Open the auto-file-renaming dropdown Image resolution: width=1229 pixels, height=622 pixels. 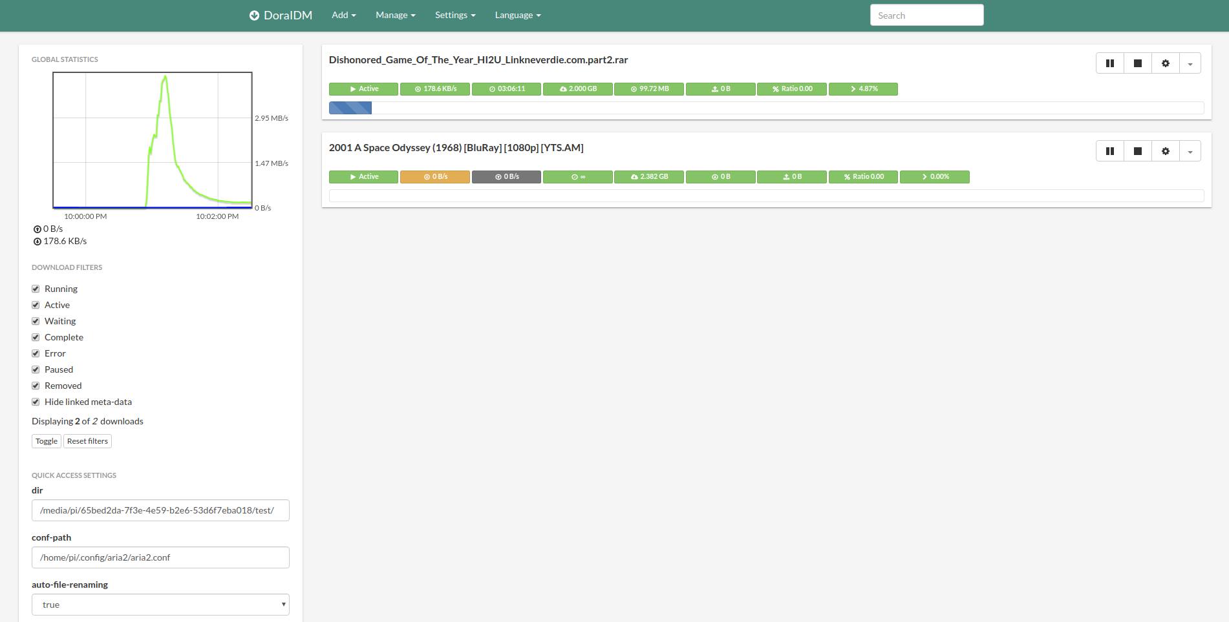click(160, 605)
